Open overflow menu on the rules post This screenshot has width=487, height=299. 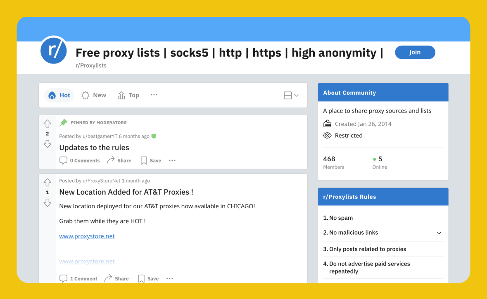pyautogui.click(x=172, y=160)
